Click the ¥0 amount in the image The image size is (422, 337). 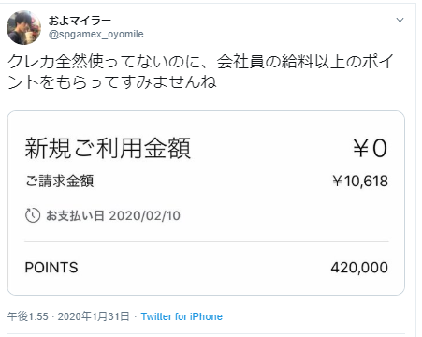(371, 148)
